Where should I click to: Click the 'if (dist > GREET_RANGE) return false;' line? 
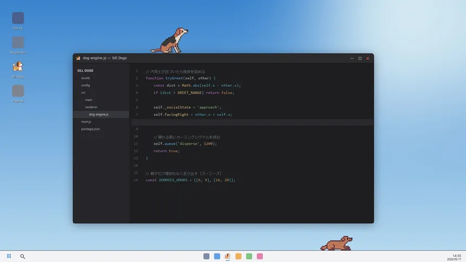coord(194,93)
